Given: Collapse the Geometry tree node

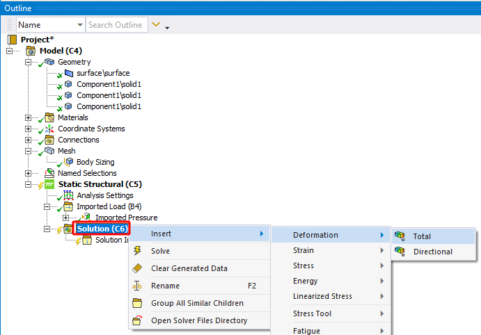Looking at the screenshot, I should (29, 62).
